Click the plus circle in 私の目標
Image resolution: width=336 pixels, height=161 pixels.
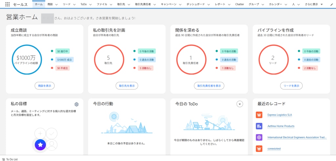click(40, 133)
